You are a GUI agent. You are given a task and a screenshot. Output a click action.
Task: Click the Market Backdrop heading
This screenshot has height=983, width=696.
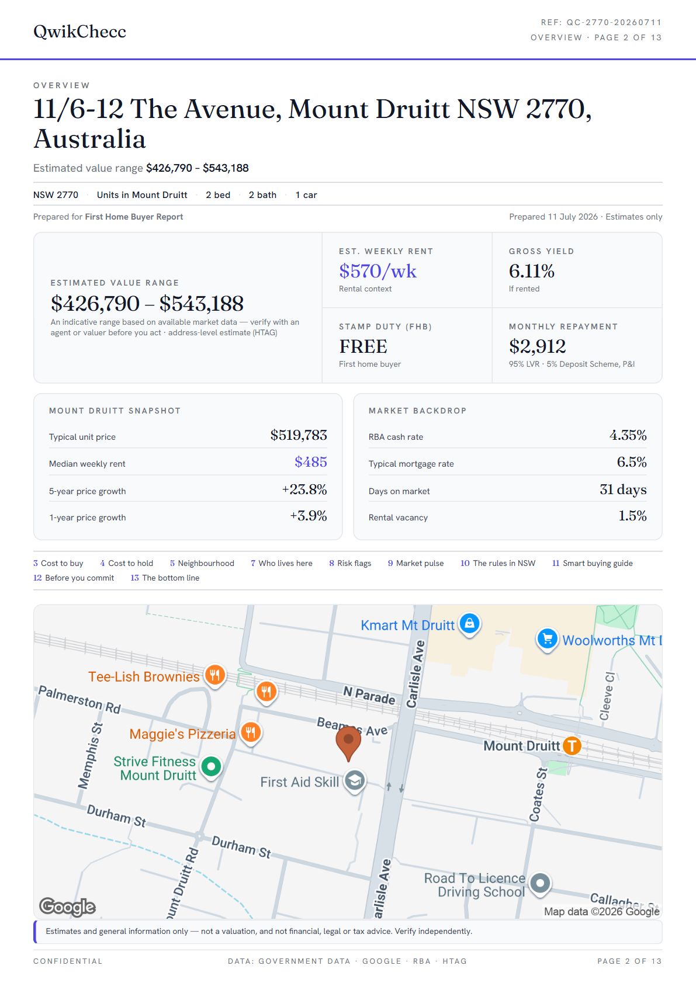point(417,411)
